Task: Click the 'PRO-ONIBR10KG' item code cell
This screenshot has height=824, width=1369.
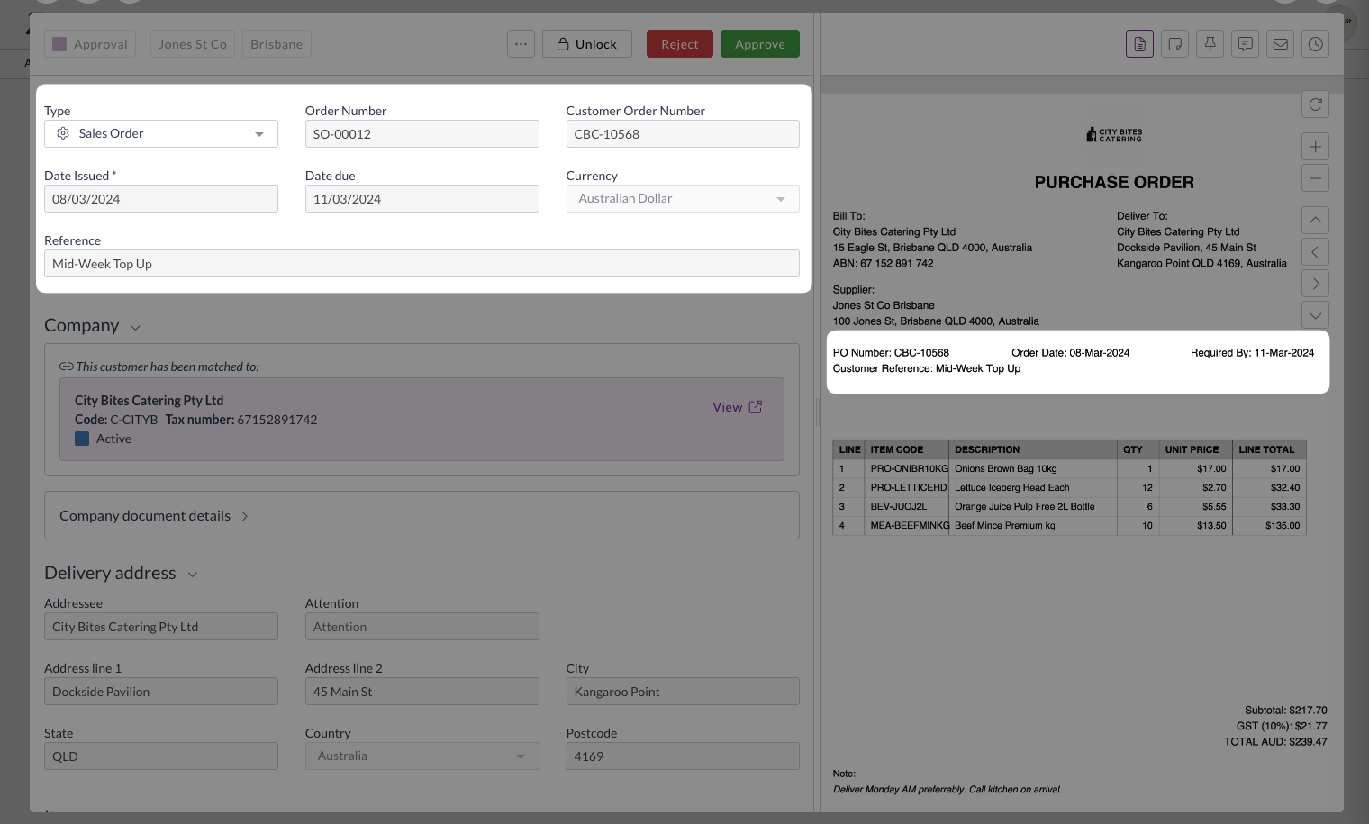Action: (909, 469)
